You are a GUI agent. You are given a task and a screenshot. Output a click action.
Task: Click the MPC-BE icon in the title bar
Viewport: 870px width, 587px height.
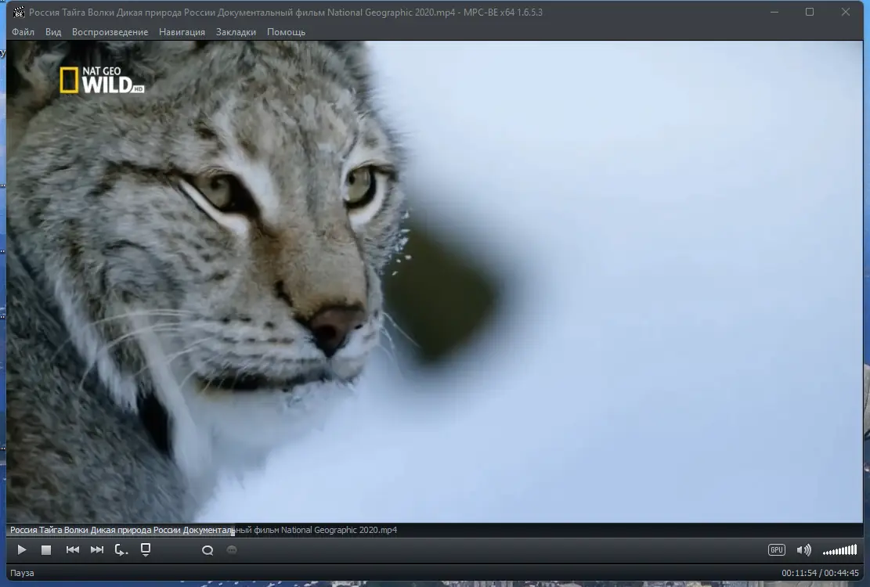coord(19,12)
